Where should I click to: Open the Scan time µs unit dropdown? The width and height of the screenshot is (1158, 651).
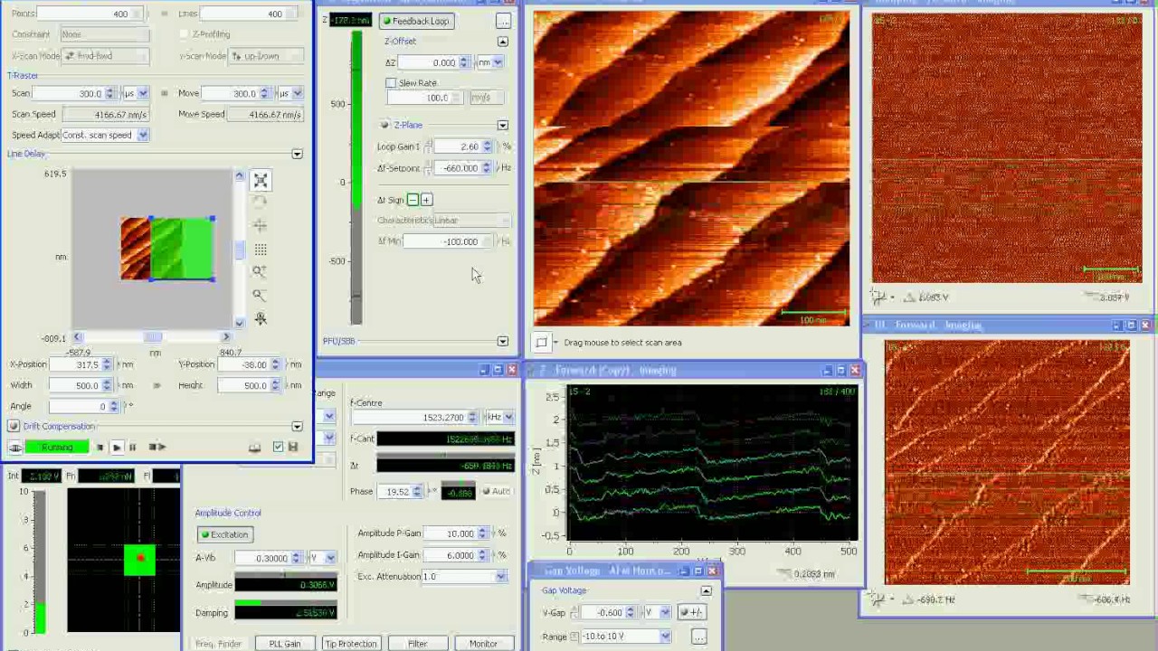(143, 93)
